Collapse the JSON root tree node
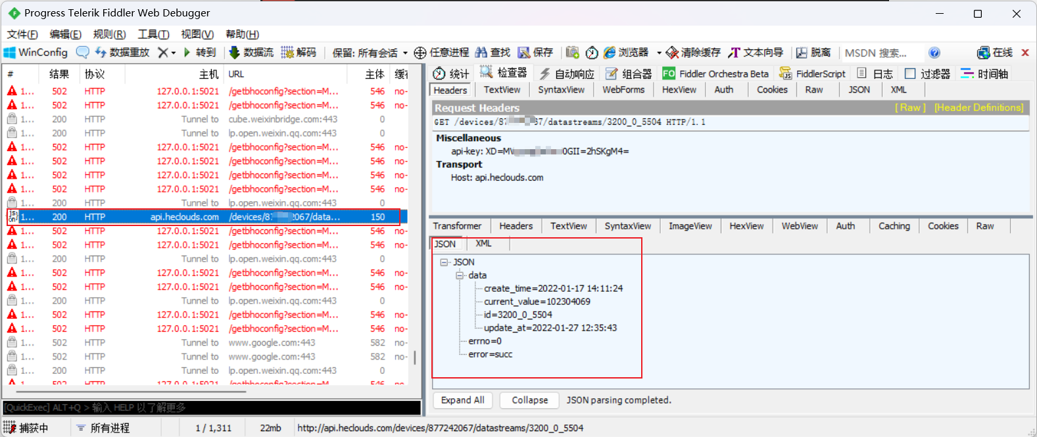 (444, 262)
